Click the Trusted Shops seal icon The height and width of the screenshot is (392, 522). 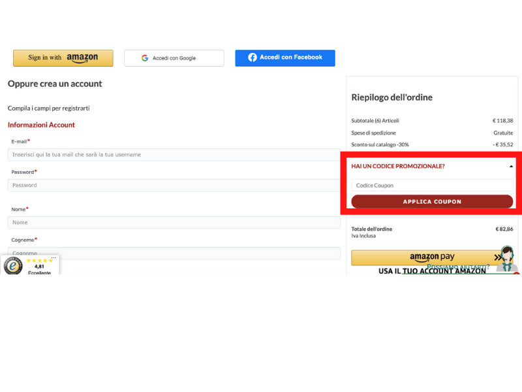pos(13,265)
